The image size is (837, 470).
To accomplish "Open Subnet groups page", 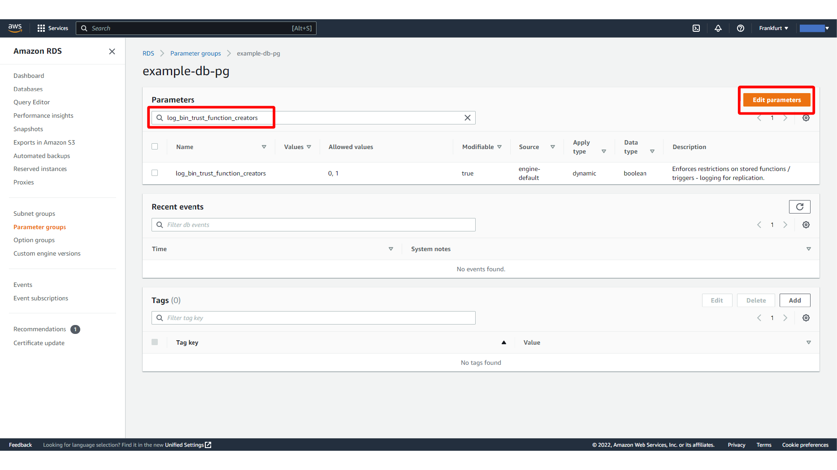I will coord(35,214).
